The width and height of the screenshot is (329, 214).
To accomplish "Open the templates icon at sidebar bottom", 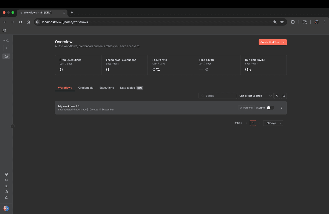I will (6, 174).
